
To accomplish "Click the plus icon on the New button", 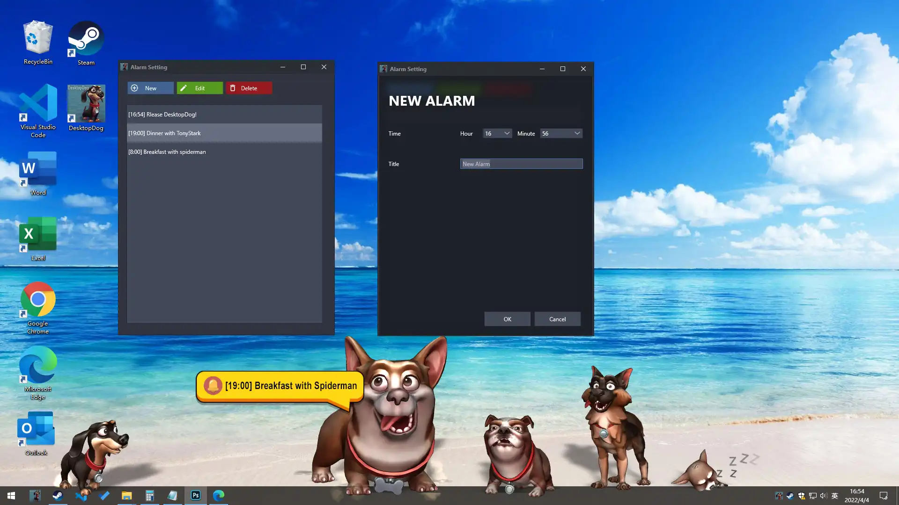I will point(134,88).
